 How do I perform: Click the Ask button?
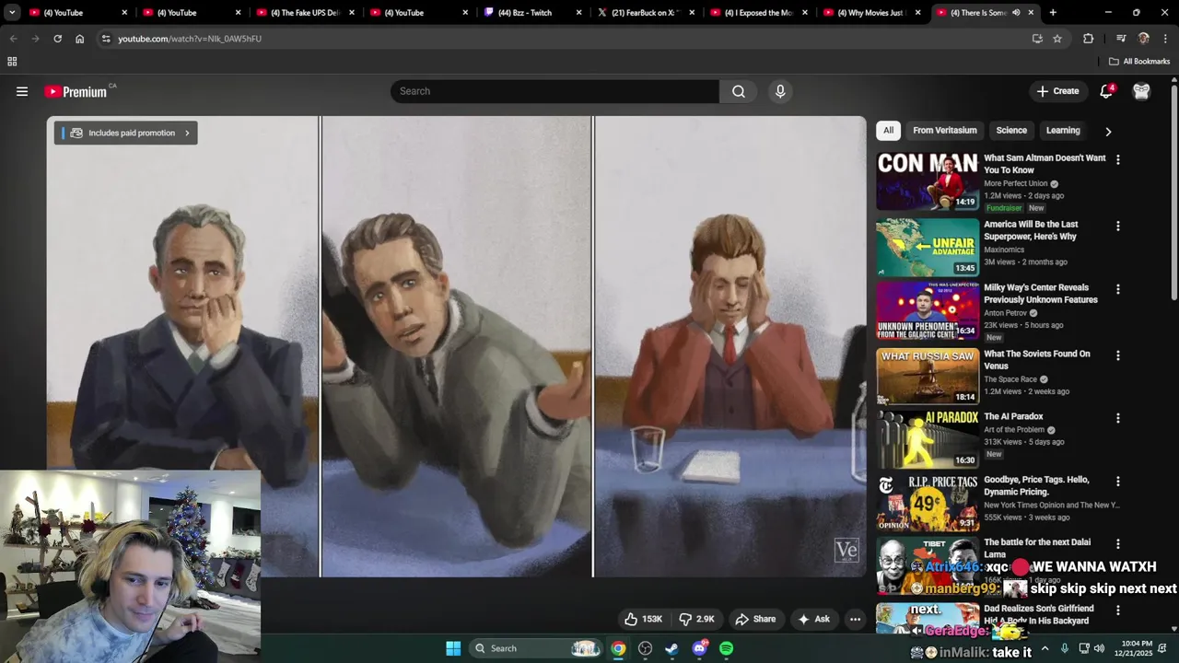click(x=814, y=619)
